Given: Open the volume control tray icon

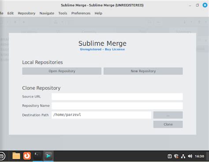Looking at the screenshot, I should click(x=190, y=156).
